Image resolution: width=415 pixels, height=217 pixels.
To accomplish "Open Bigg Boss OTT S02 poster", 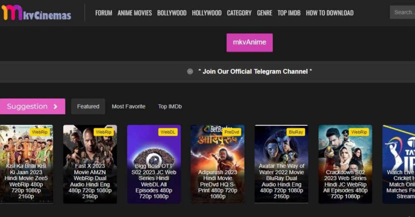I will pyautogui.click(x=154, y=164).
